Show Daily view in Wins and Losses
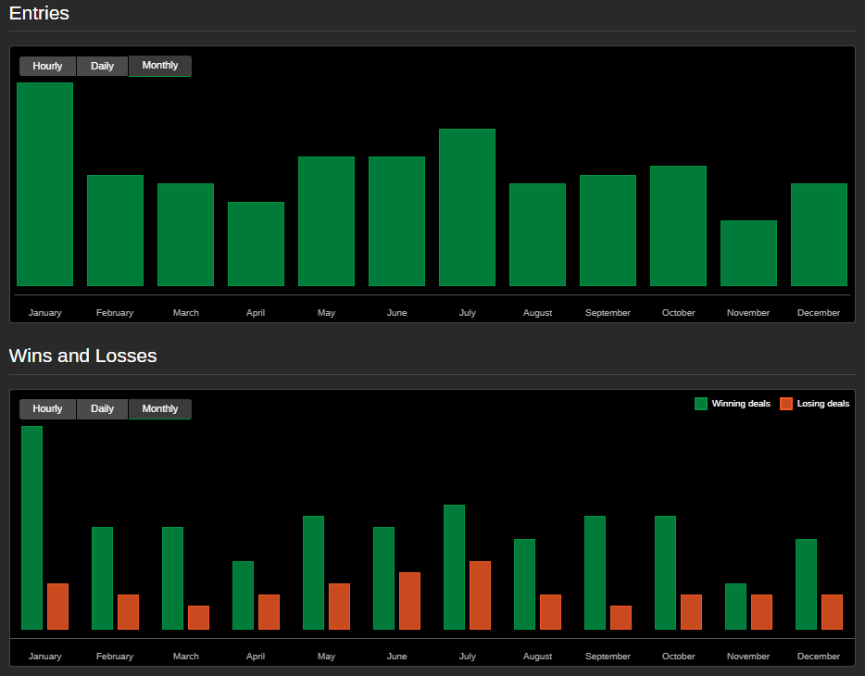The height and width of the screenshot is (676, 865). click(x=102, y=409)
